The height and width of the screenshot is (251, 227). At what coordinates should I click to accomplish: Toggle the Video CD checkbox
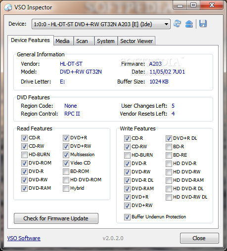[66, 163]
